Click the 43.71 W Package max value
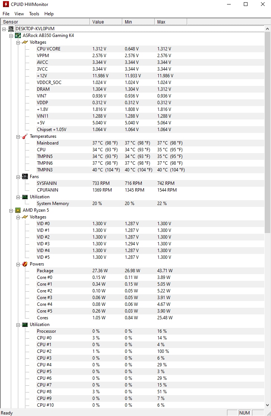The image size is (271, 416). 165,271
